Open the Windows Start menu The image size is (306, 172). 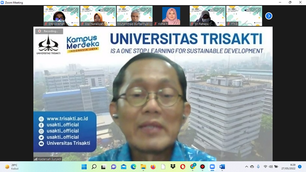tap(84, 167)
